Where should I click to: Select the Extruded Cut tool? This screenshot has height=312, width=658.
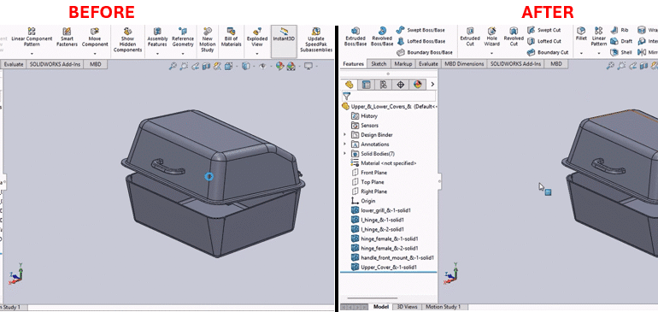click(470, 37)
